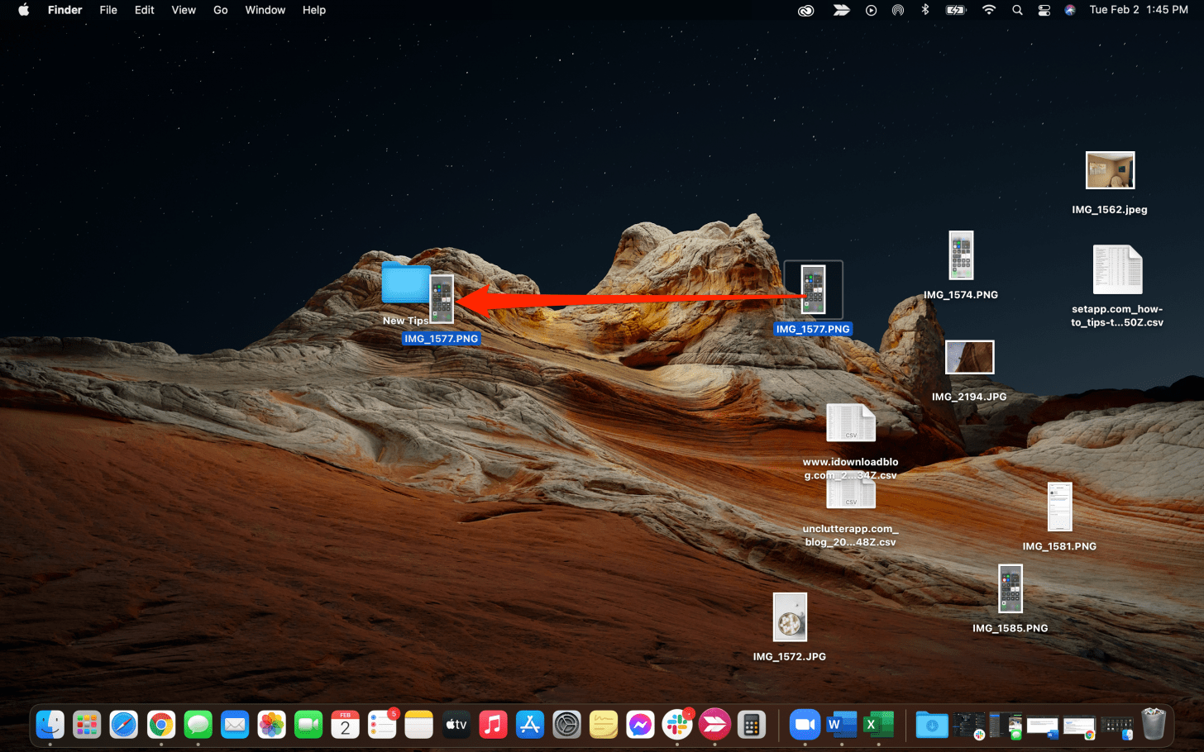Screen dimensions: 1204x752
Task: Click the Spotlight search magnifier icon
Action: [1017, 10]
